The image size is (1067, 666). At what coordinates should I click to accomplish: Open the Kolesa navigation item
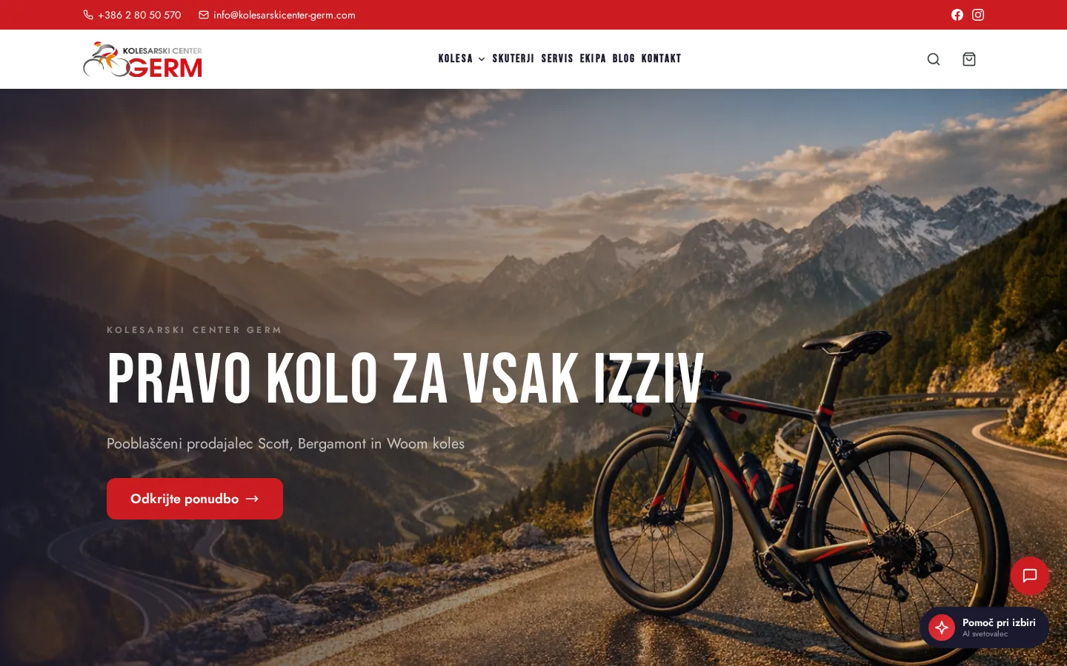pyautogui.click(x=456, y=59)
